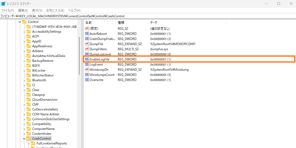
Task: Click the Overwrite DWORD value icon
Action: [87, 80]
